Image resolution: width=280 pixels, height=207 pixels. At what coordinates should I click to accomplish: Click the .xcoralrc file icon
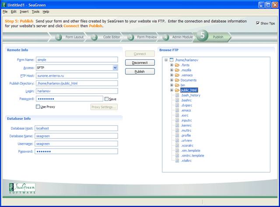177,146
